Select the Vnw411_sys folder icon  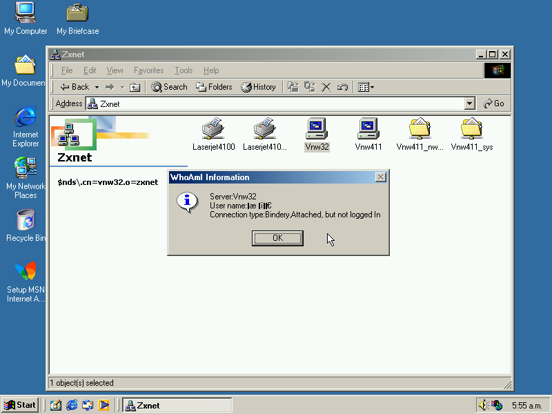(471, 134)
